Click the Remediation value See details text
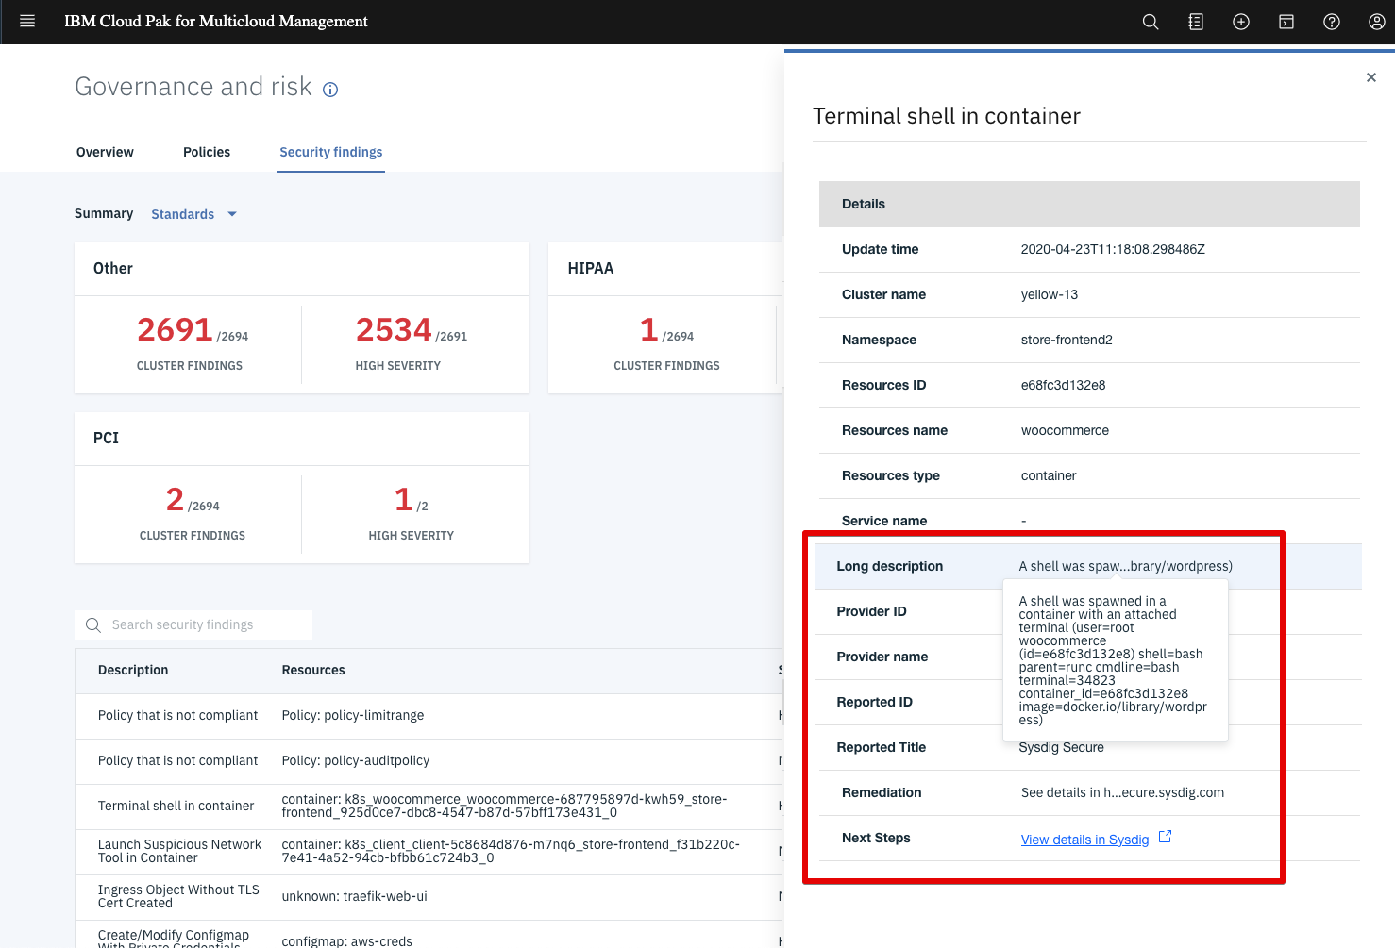The image size is (1395, 948). 1122,792
